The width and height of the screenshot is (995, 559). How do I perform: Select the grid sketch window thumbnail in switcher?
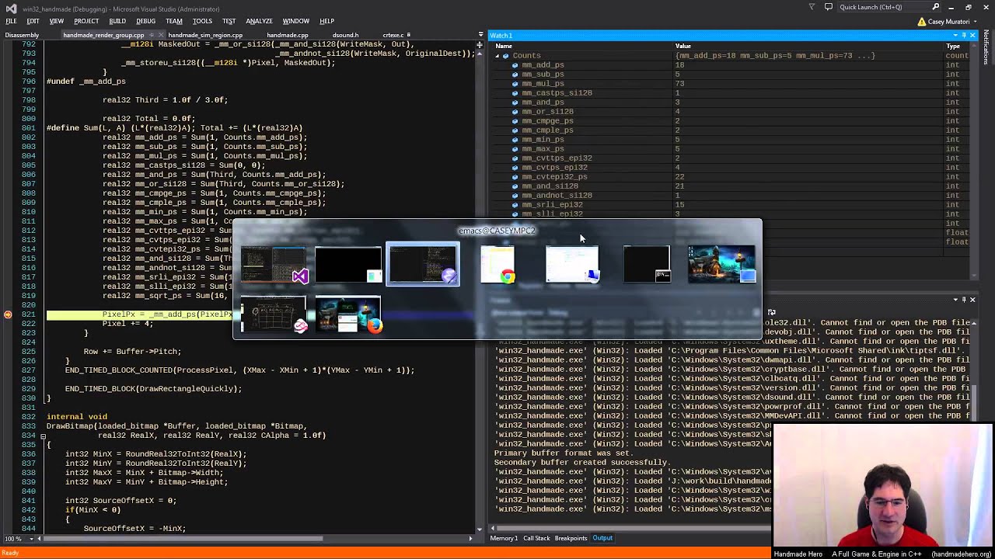(274, 314)
